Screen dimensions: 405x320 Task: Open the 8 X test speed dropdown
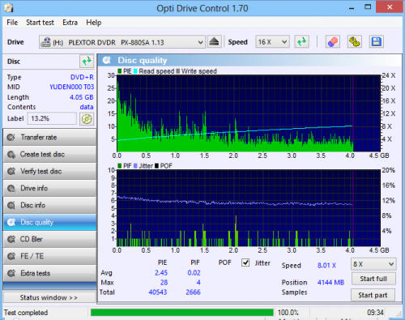pos(373,264)
